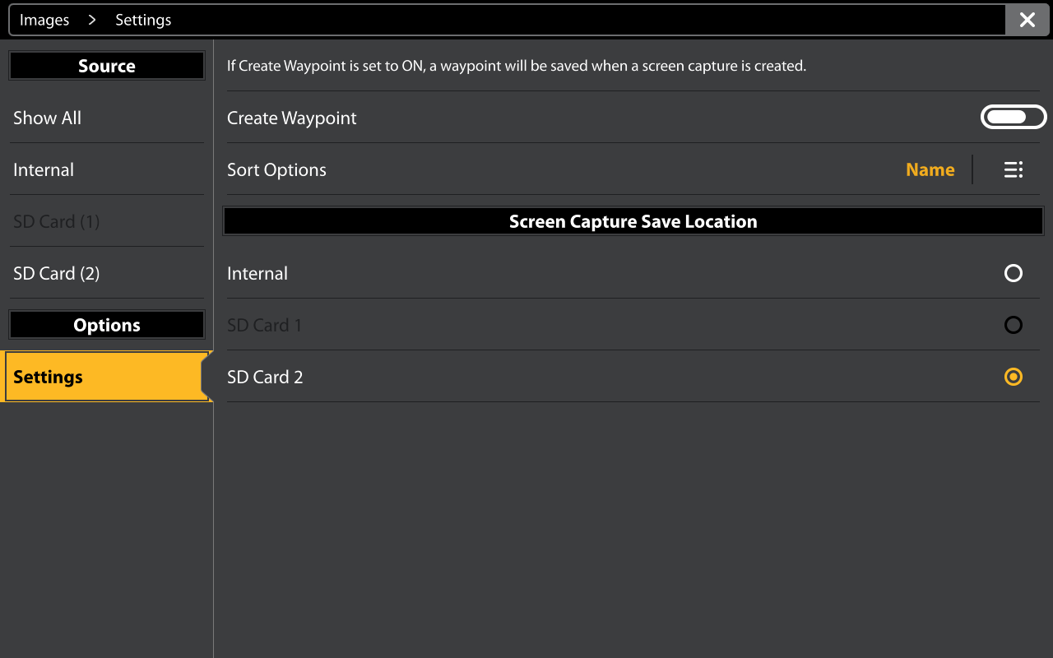1053x658 pixels.
Task: Open the Settings tab in Options
Action: [106, 377]
